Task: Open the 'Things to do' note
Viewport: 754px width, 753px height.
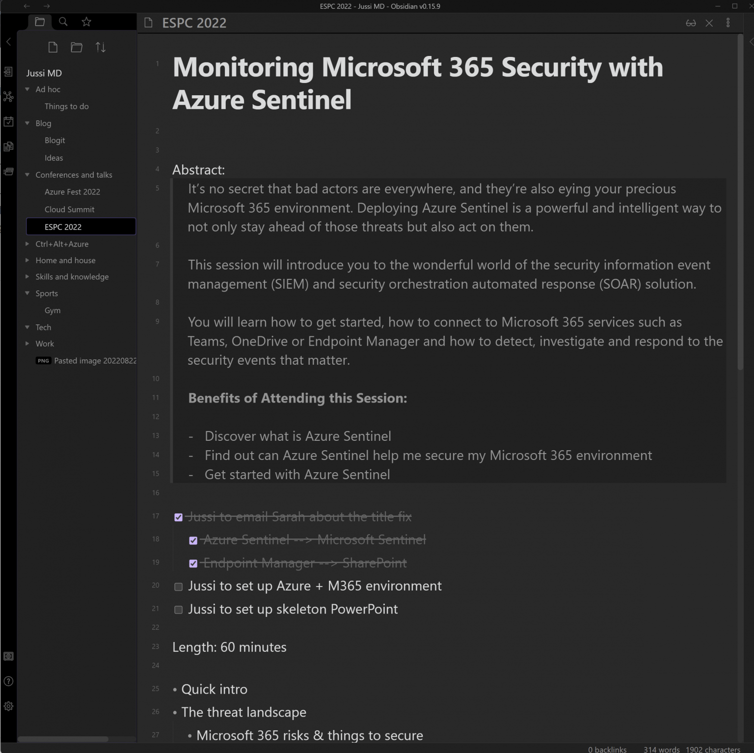Action: [66, 107]
